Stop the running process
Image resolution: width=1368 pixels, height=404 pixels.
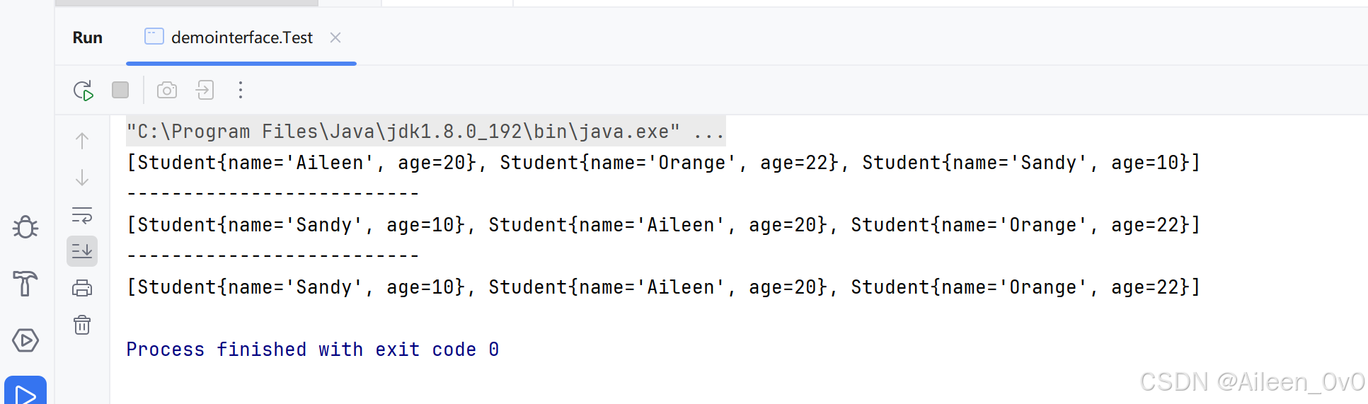120,90
